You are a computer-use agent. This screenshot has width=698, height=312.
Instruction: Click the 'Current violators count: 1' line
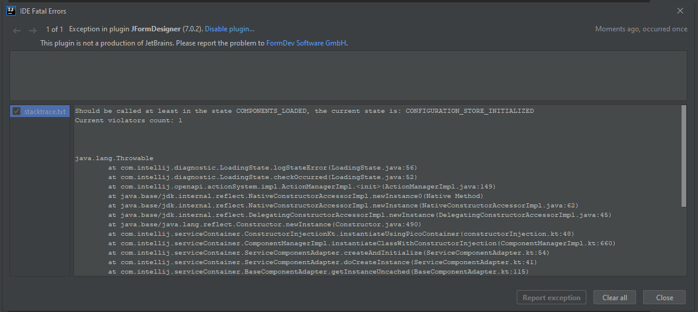(129, 121)
